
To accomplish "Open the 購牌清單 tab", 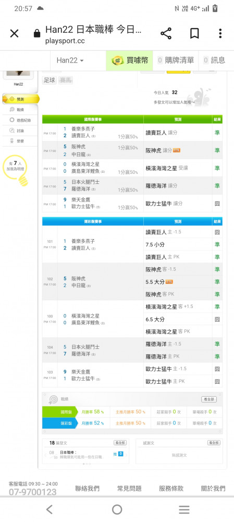I will point(176,60).
